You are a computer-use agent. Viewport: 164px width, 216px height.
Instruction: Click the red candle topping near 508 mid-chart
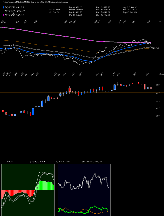[70, 90]
